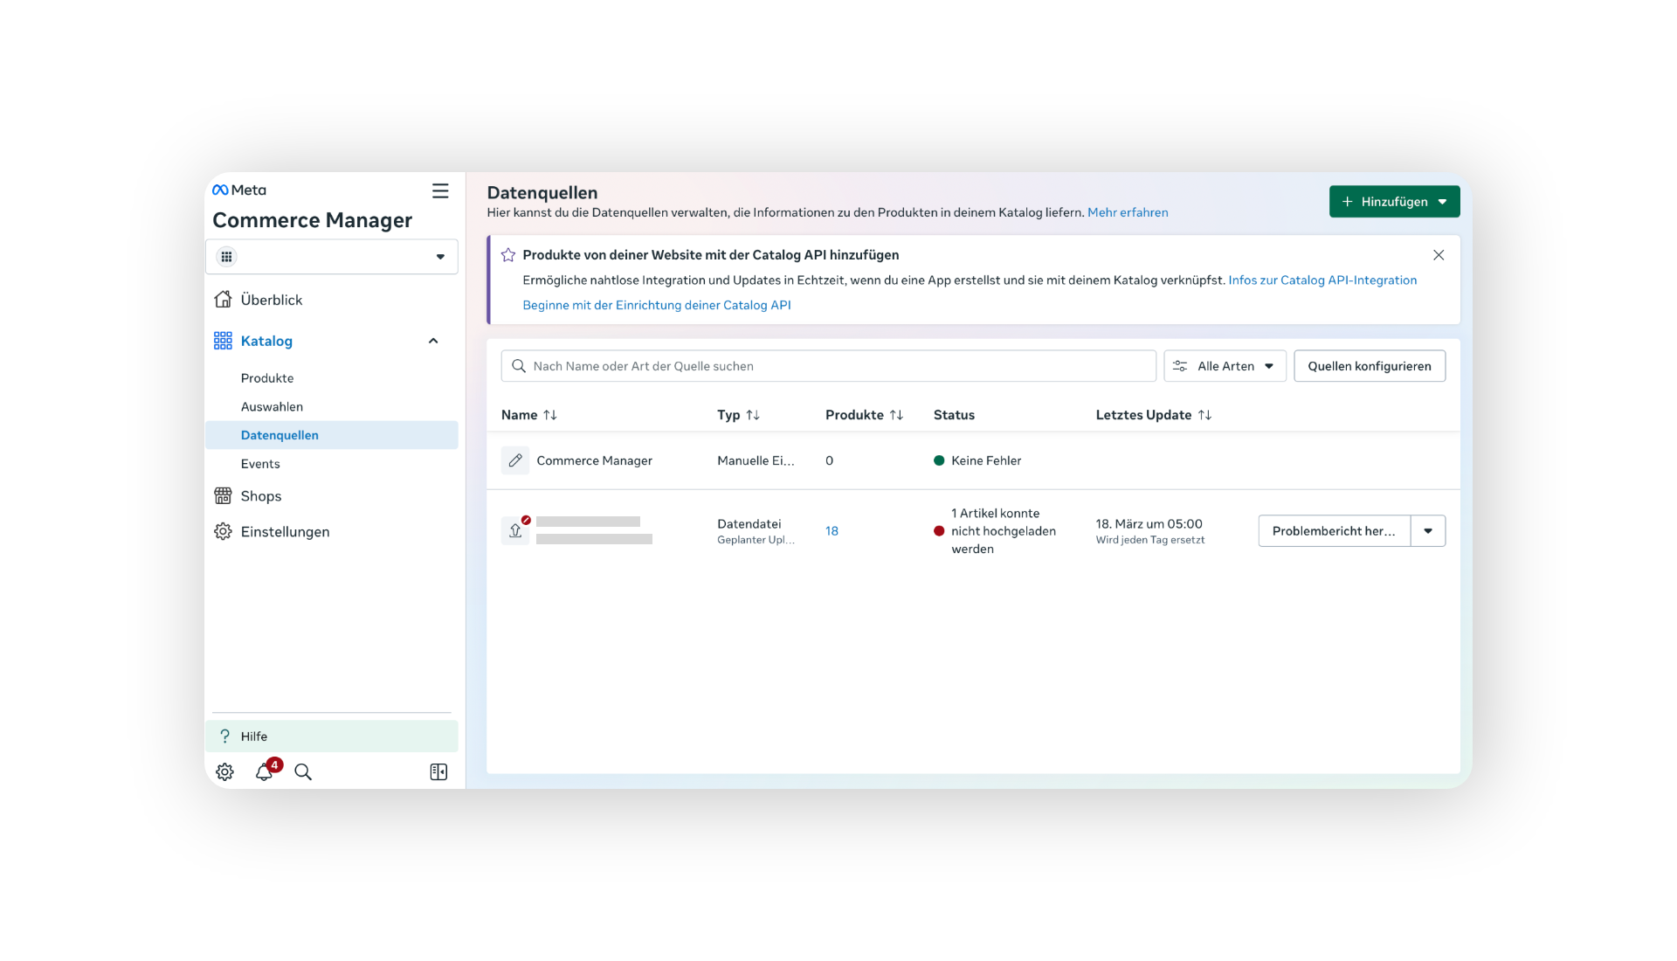Click the source search input field
Screen dimensions: 1677x961
[x=830, y=366]
